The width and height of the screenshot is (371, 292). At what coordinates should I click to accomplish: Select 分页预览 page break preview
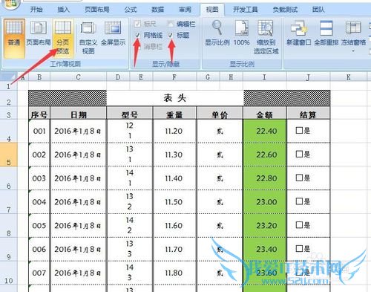pyautogui.click(x=63, y=39)
